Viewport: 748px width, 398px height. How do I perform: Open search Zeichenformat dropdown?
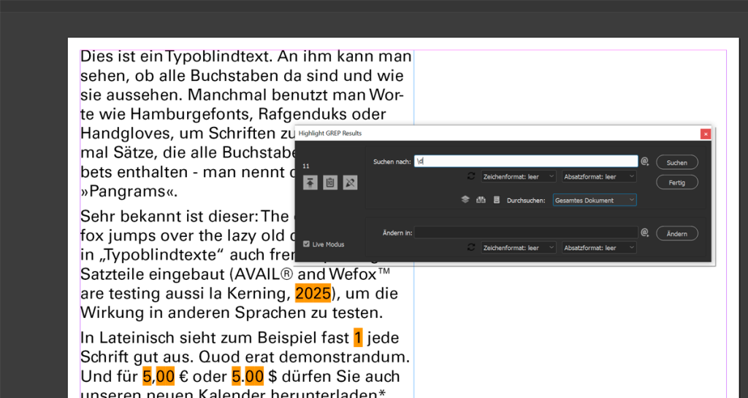coord(519,176)
